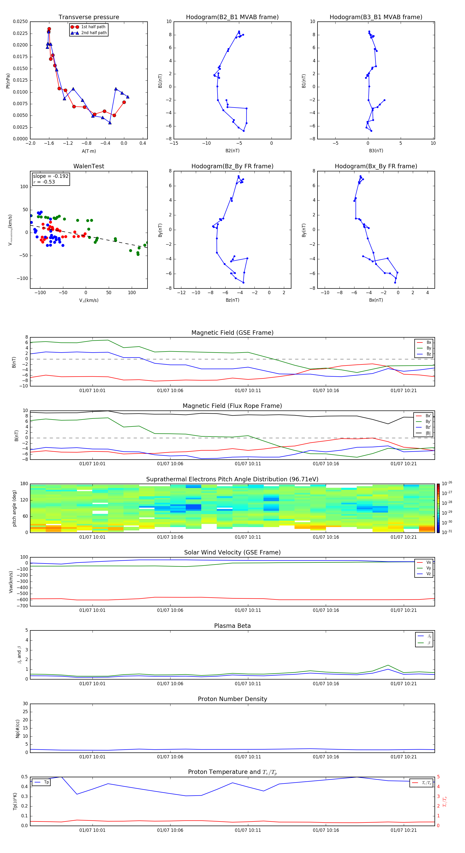The width and height of the screenshot is (465, 853).
Task: Click '01/07 10:06' tick under Proton Temperature plot
Action: tap(170, 830)
